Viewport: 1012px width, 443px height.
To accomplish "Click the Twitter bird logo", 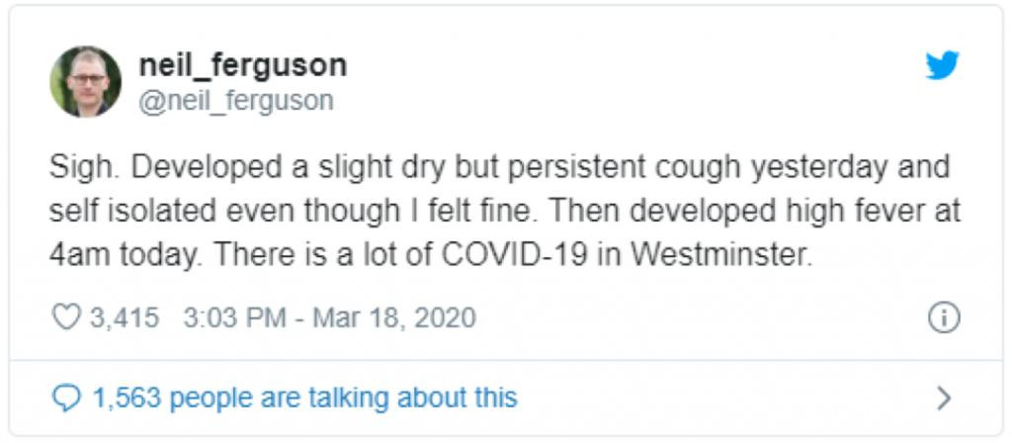I will pyautogui.click(x=941, y=67).
